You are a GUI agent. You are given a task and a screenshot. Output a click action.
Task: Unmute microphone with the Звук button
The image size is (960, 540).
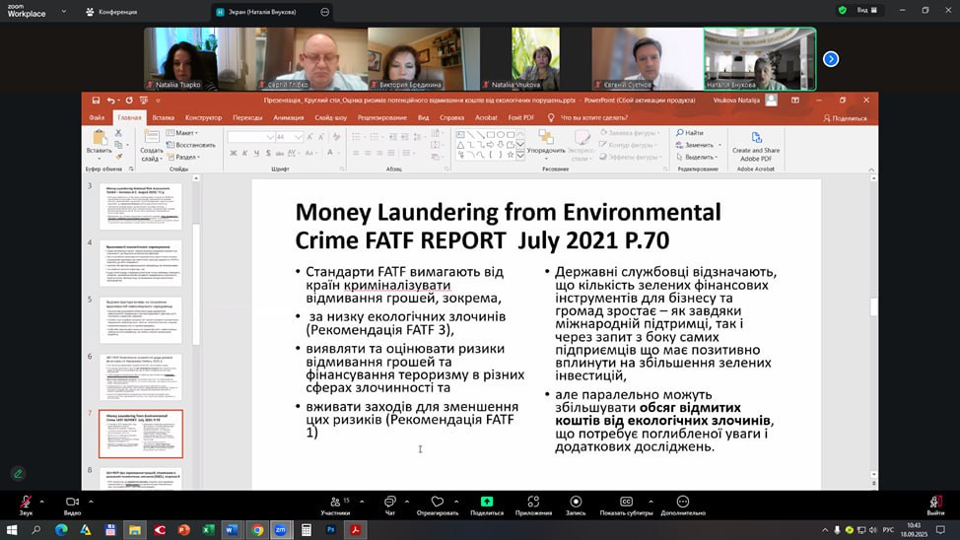pos(26,502)
